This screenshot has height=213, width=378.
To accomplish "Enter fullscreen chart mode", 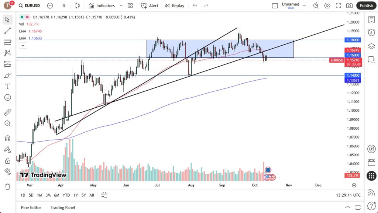I will (x=338, y=6).
